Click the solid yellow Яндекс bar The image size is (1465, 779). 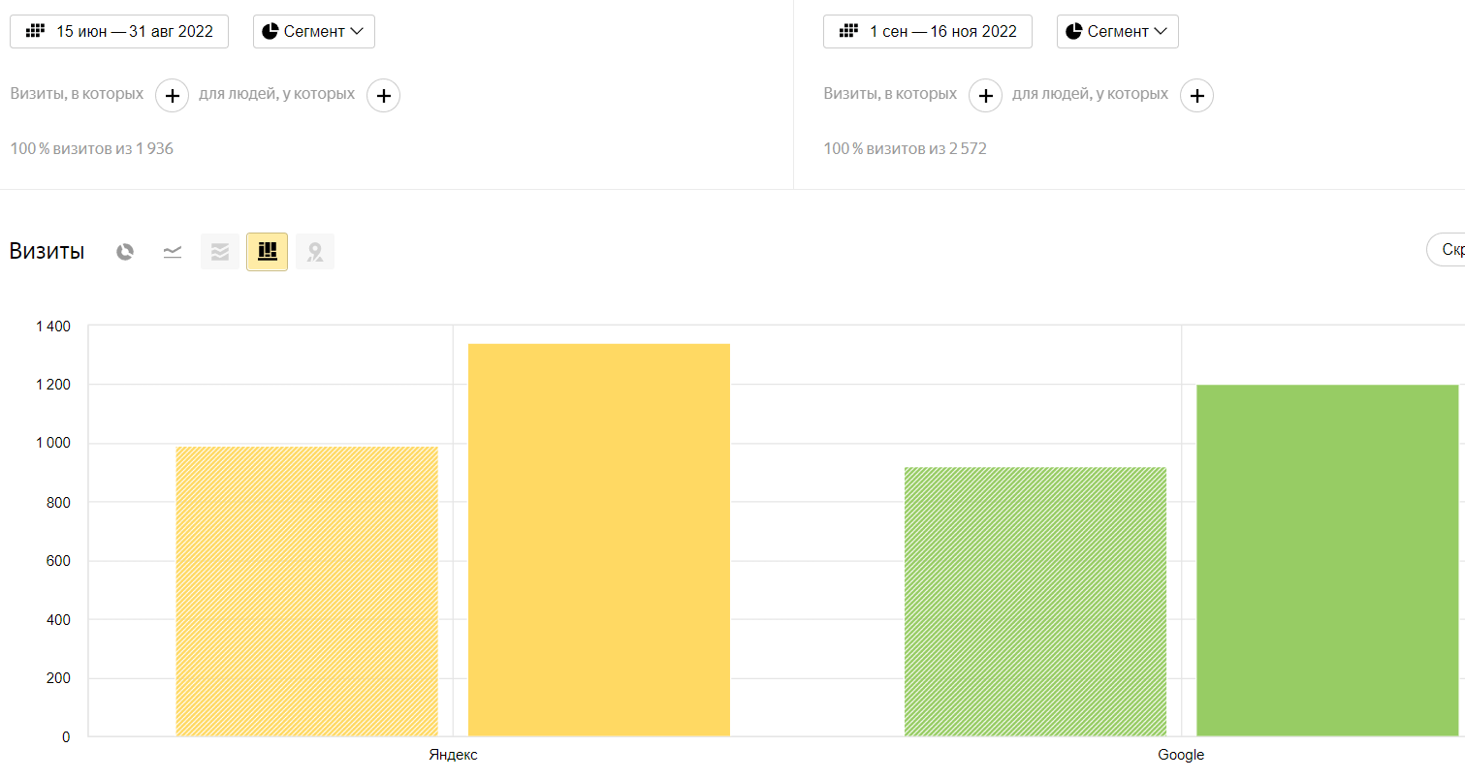(x=599, y=540)
